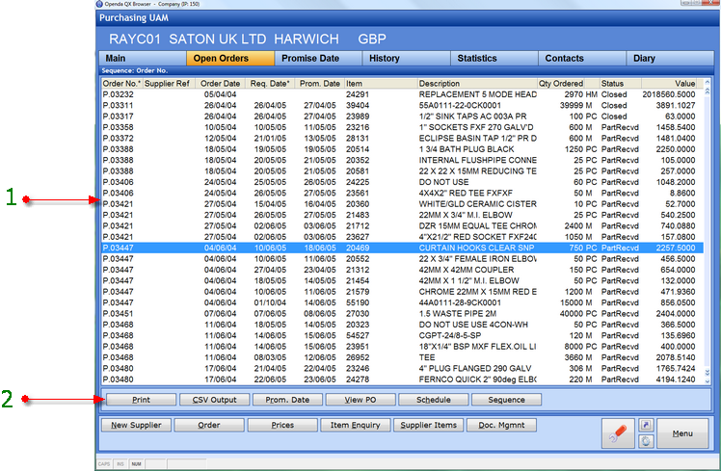The height and width of the screenshot is (471, 721).
Task: Click the Openda QX Browser title bar icon
Action: [99, 4]
